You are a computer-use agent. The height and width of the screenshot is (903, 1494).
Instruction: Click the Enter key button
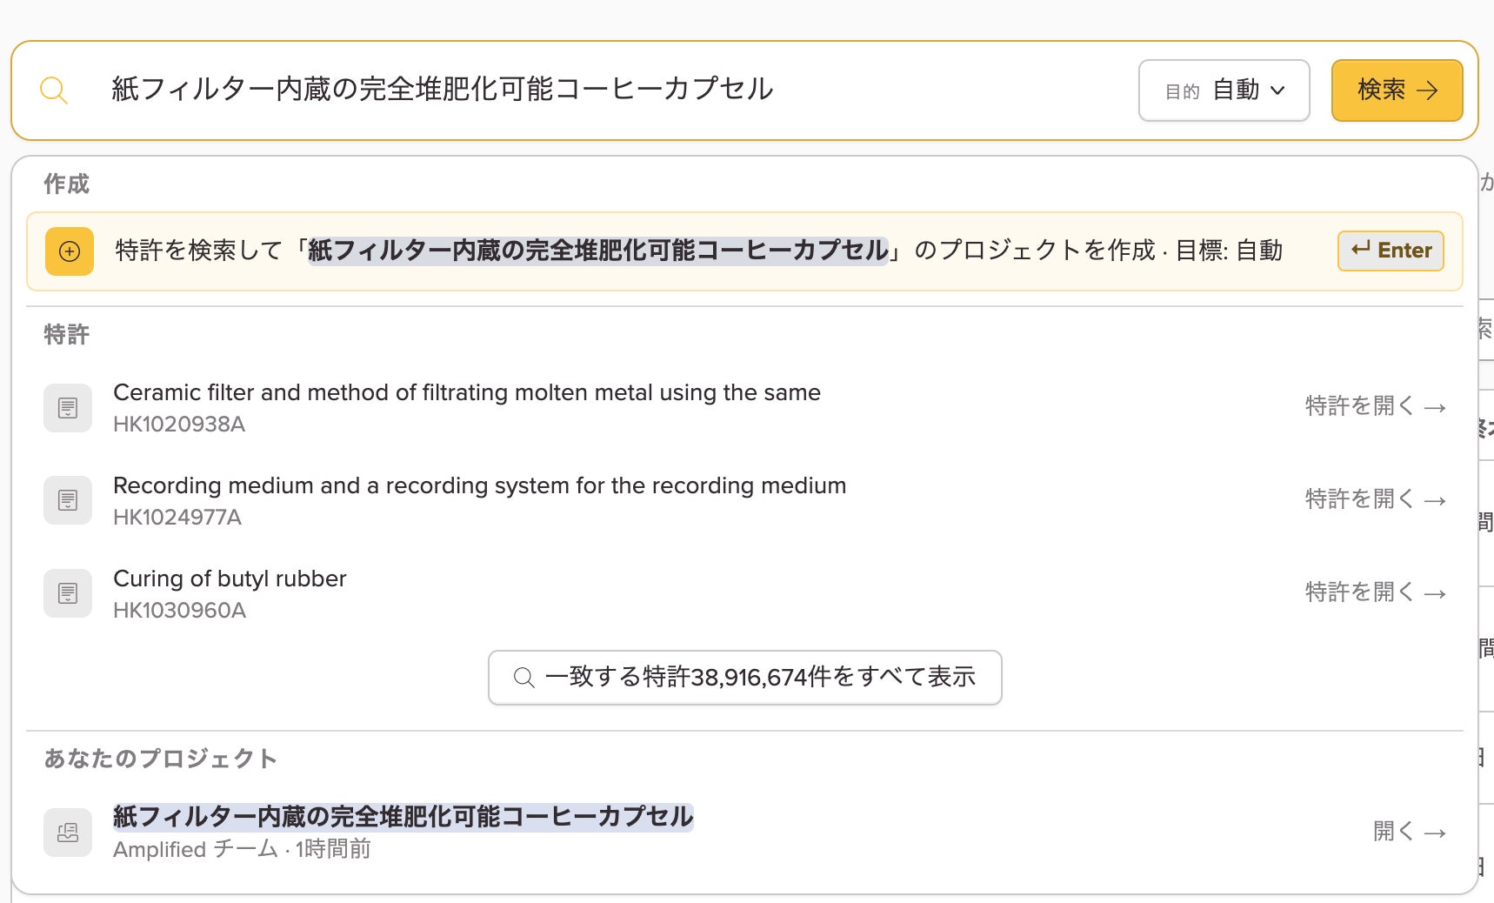(x=1391, y=251)
